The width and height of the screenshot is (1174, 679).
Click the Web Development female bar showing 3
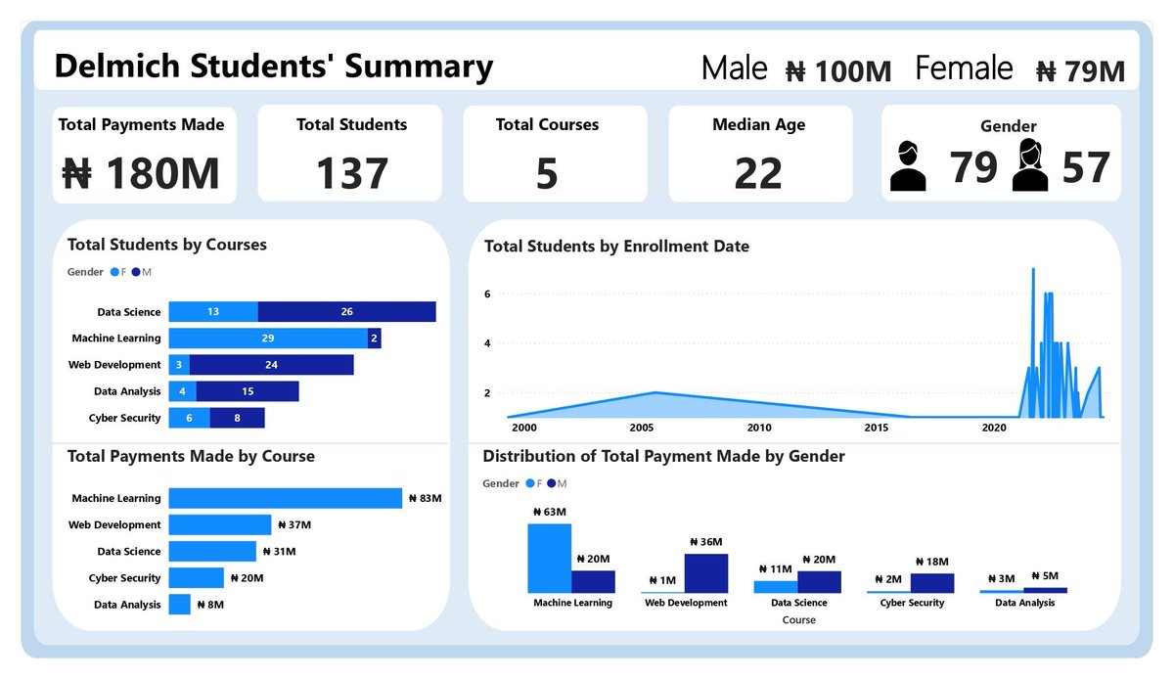(179, 364)
